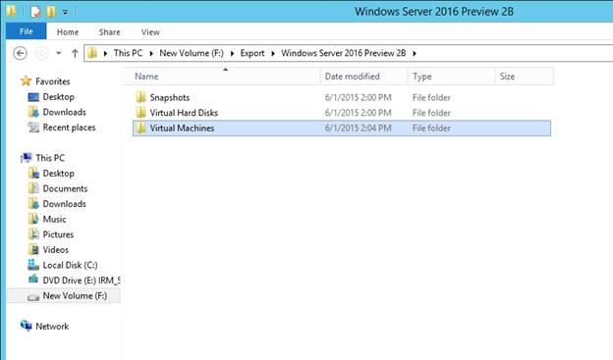Click the Pictures folder icon
This screenshot has height=360, width=613.
pyautogui.click(x=33, y=233)
